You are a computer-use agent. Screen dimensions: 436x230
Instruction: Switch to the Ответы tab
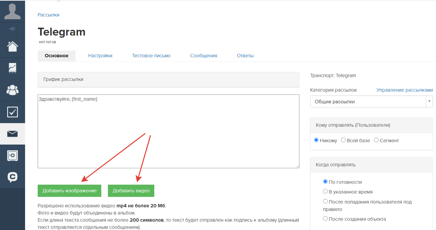tap(245, 56)
